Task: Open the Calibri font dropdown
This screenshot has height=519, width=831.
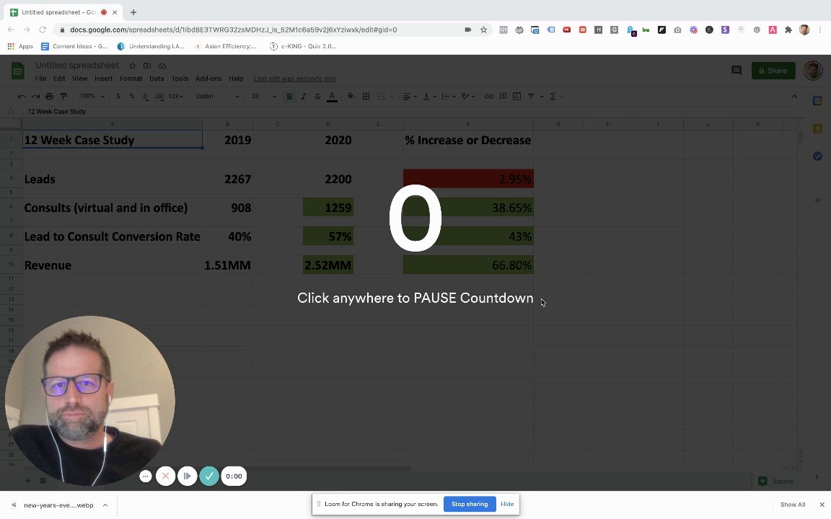Action: point(217,97)
